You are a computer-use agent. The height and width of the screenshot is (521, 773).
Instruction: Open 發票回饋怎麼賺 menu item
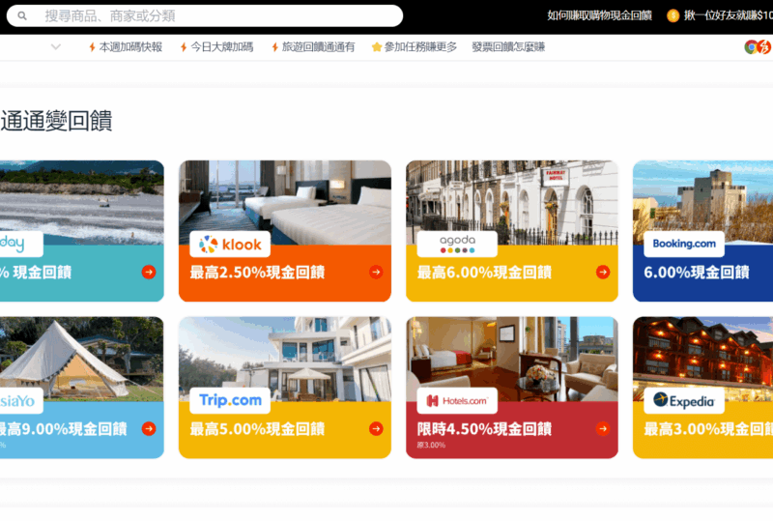click(x=508, y=46)
